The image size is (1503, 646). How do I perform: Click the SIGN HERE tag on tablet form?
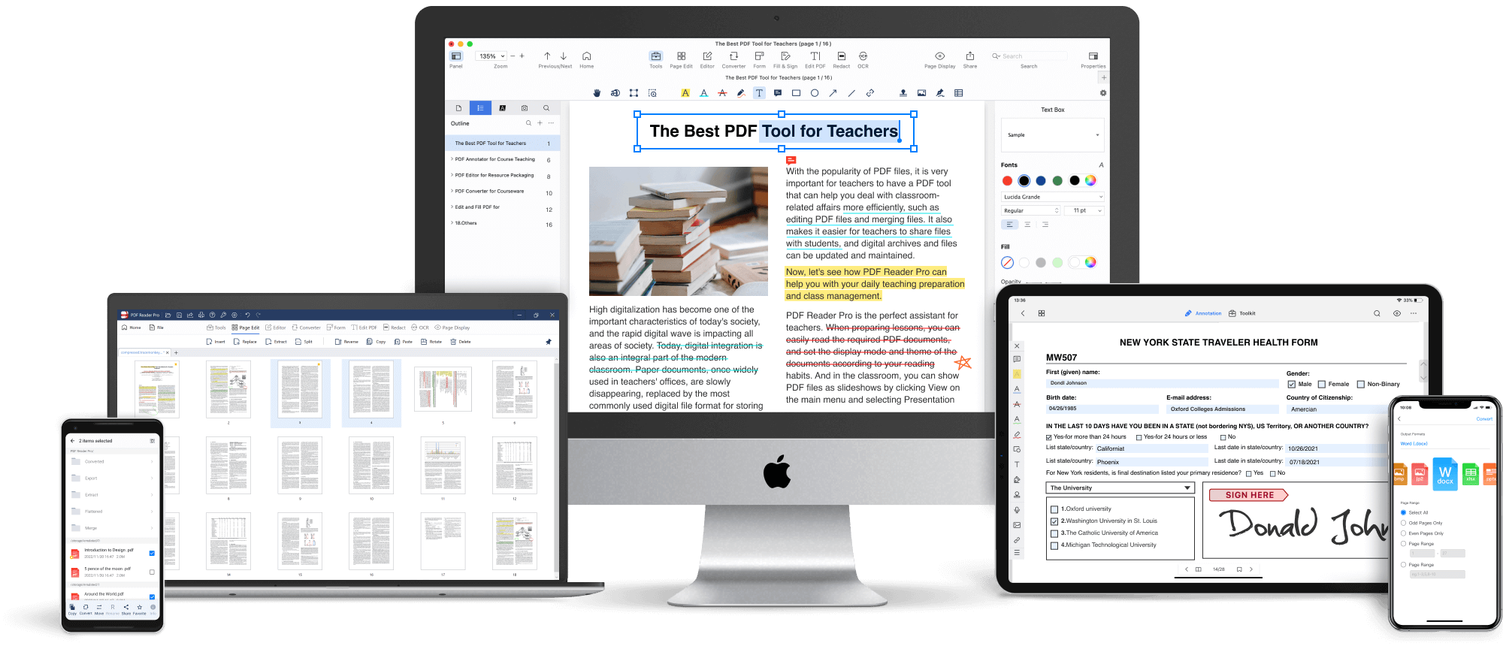point(1249,495)
